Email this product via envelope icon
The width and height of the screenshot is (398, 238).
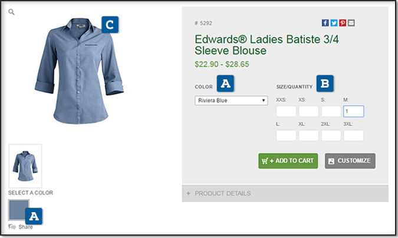click(x=351, y=23)
